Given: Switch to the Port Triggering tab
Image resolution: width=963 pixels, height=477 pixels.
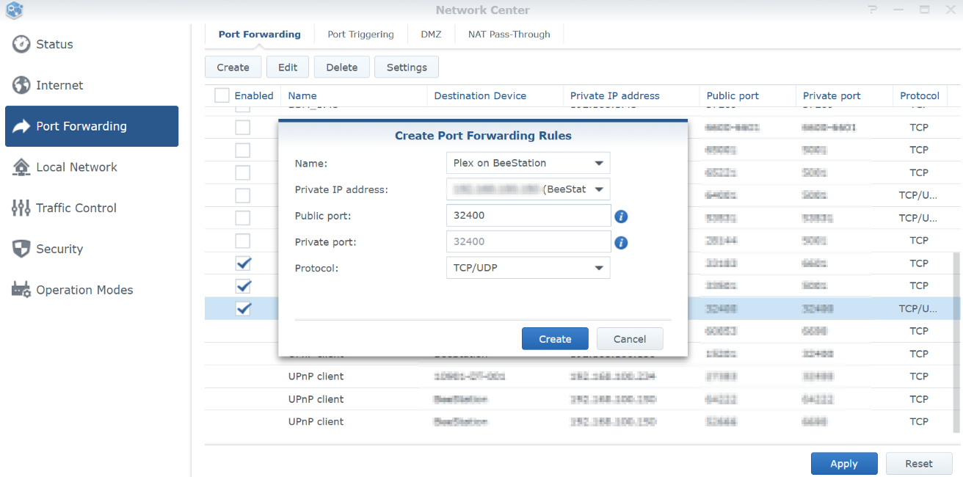Looking at the screenshot, I should (360, 34).
